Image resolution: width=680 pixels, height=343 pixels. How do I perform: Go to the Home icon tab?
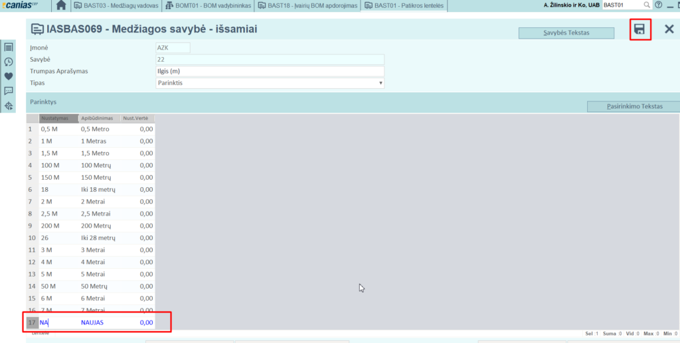click(x=61, y=6)
